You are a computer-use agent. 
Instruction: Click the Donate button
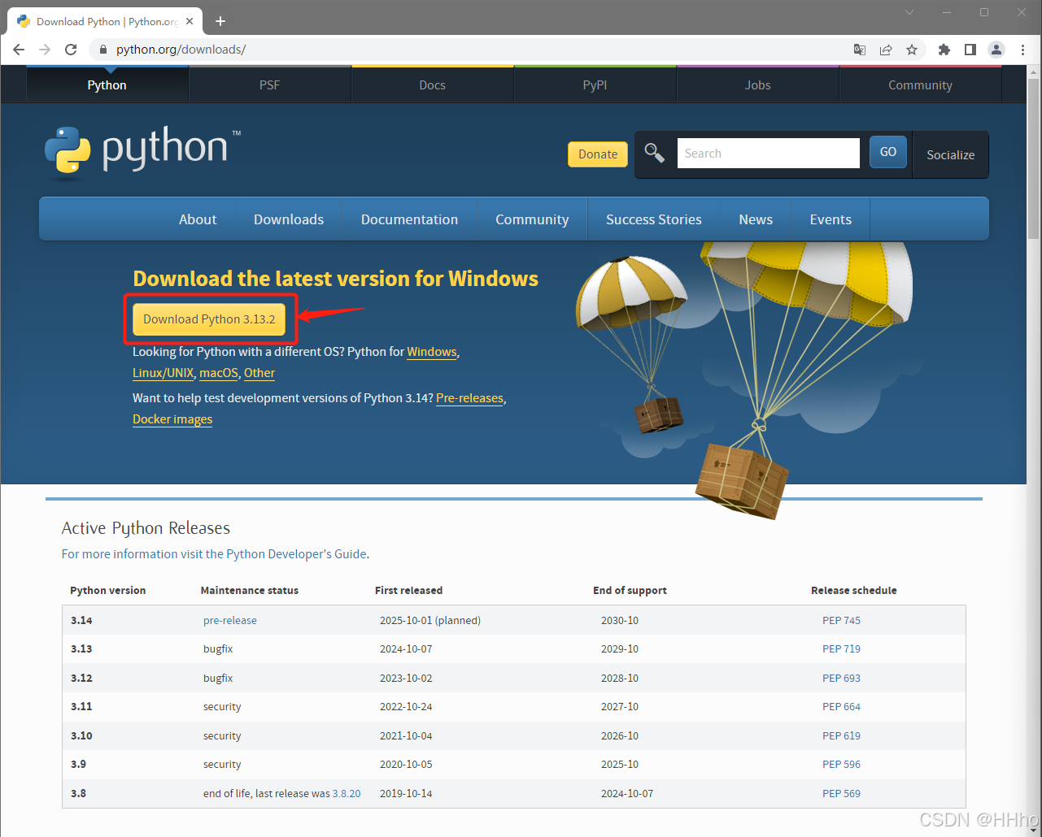(597, 154)
